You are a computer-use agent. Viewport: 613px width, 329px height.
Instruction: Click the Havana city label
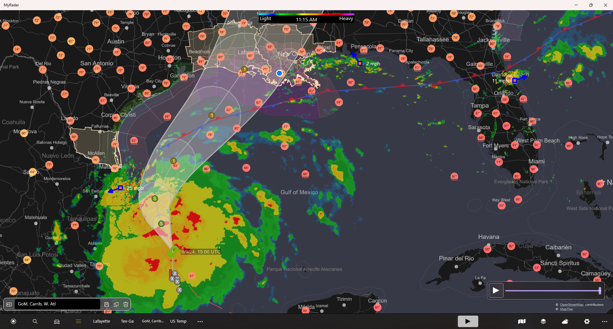(x=488, y=237)
